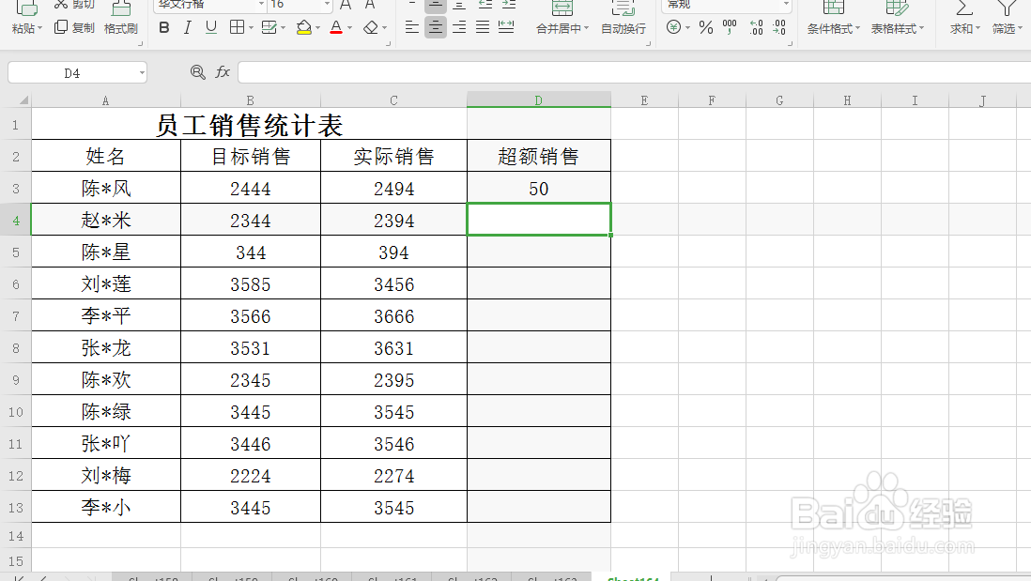The height and width of the screenshot is (581, 1031).
Task: Justify text alignment in cell
Action: point(483,27)
